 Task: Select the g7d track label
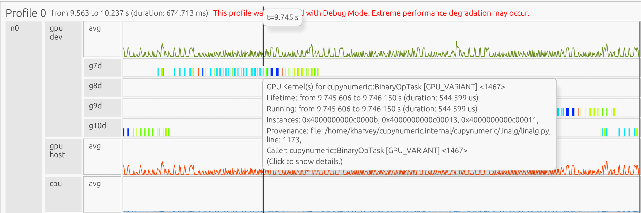tap(95, 66)
